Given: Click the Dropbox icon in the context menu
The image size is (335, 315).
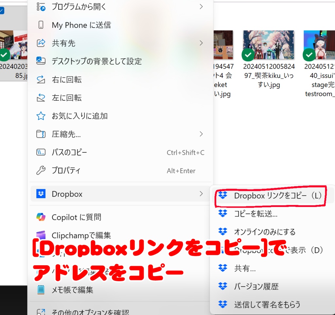Looking at the screenshot, I should tap(40, 194).
